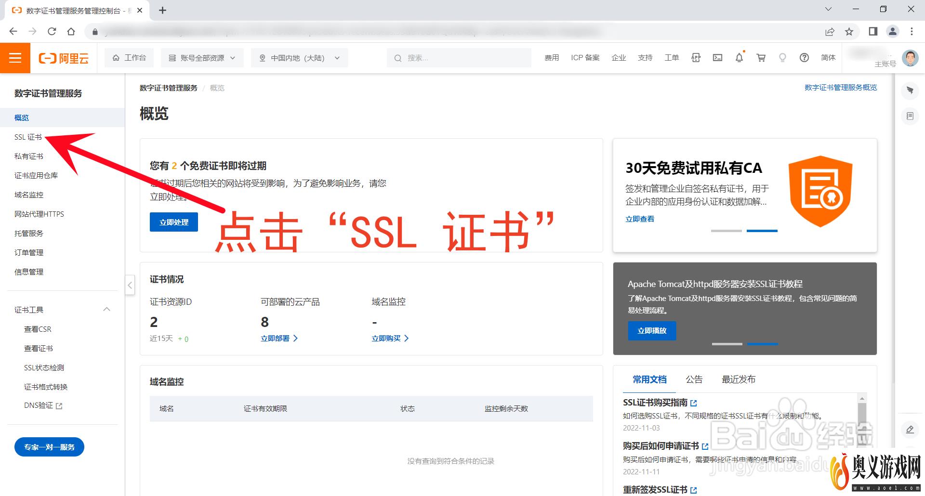Open the 中国内地(大陆) region dropdown
This screenshot has height=496, width=925.
click(299, 58)
